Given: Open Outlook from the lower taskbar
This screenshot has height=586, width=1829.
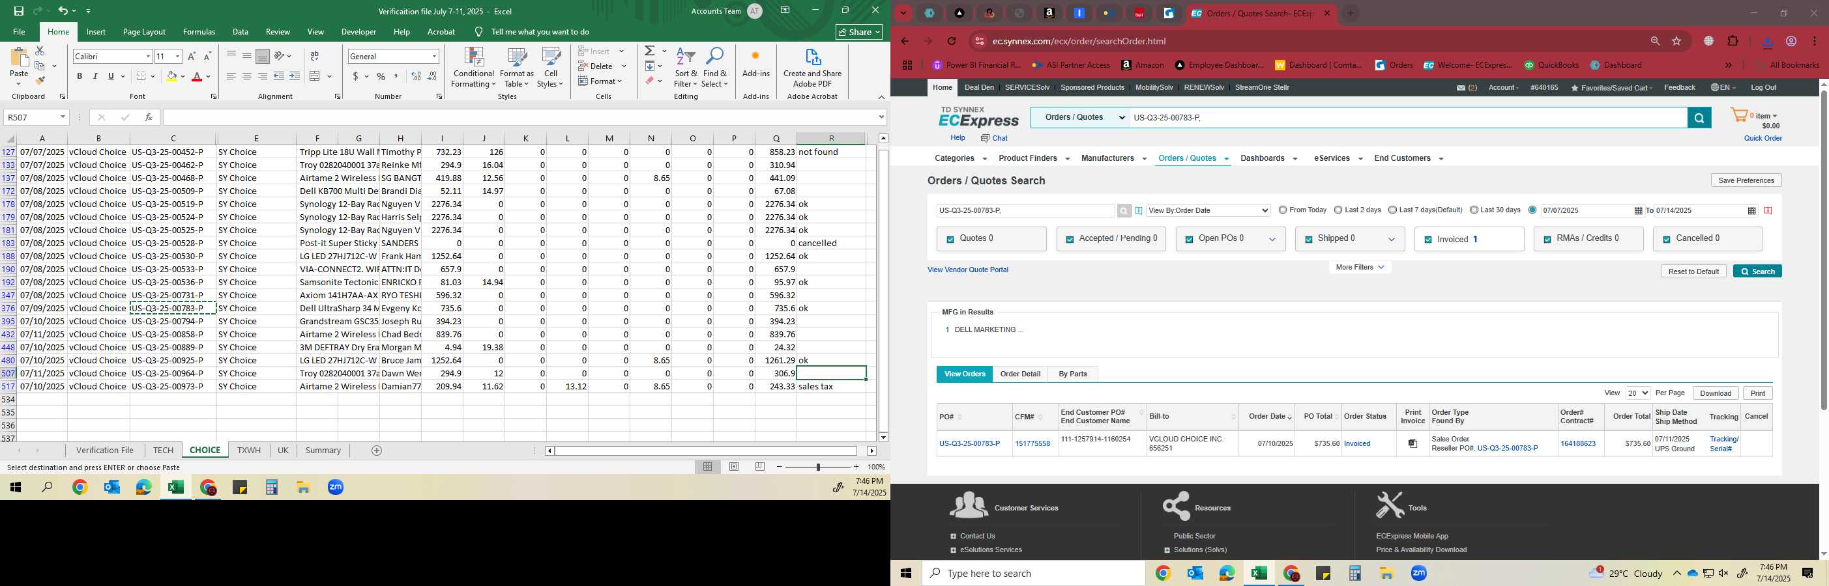Looking at the screenshot, I should tap(1195, 573).
